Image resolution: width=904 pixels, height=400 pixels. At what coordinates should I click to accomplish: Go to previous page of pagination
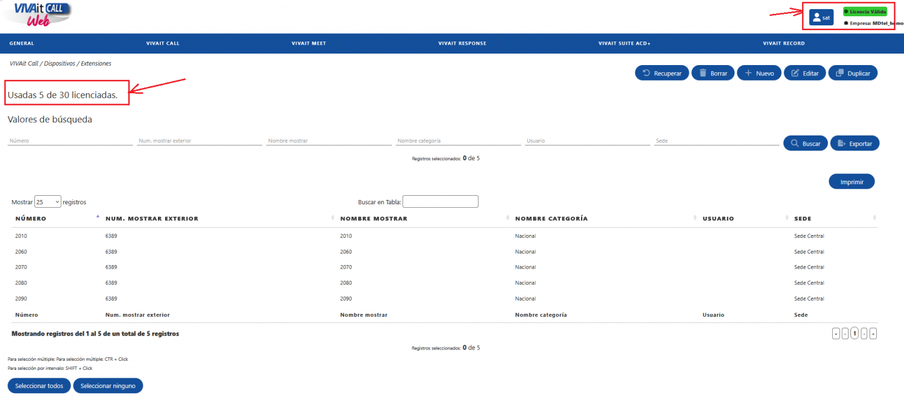tap(845, 334)
